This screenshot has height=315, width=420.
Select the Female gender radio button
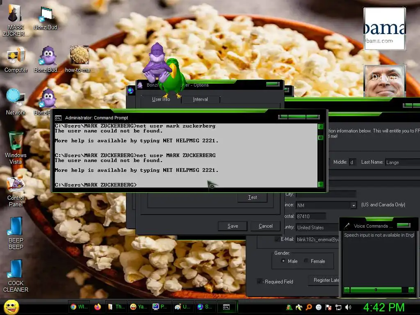point(306,261)
